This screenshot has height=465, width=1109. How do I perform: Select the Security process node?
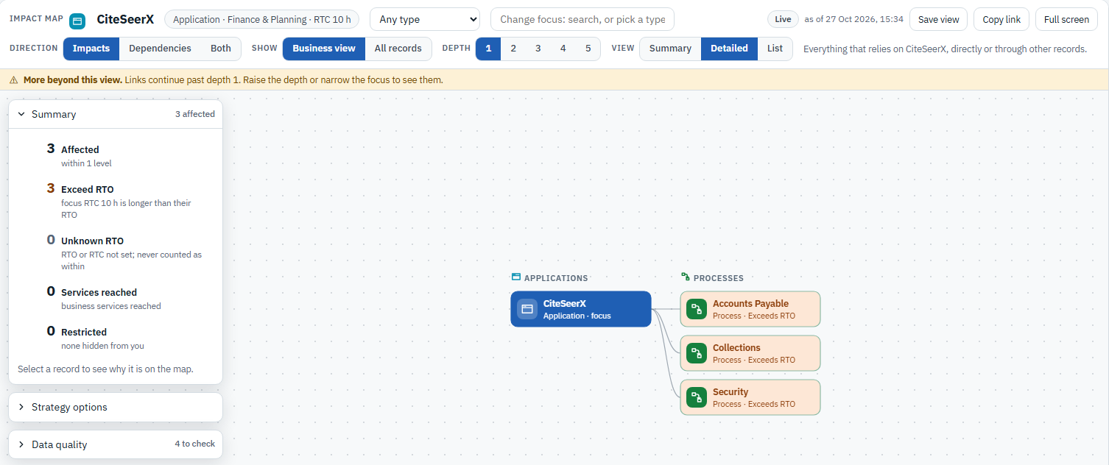(750, 397)
